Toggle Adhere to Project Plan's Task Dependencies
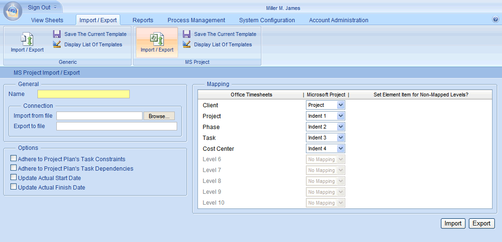This screenshot has width=502, height=242. coord(13,168)
